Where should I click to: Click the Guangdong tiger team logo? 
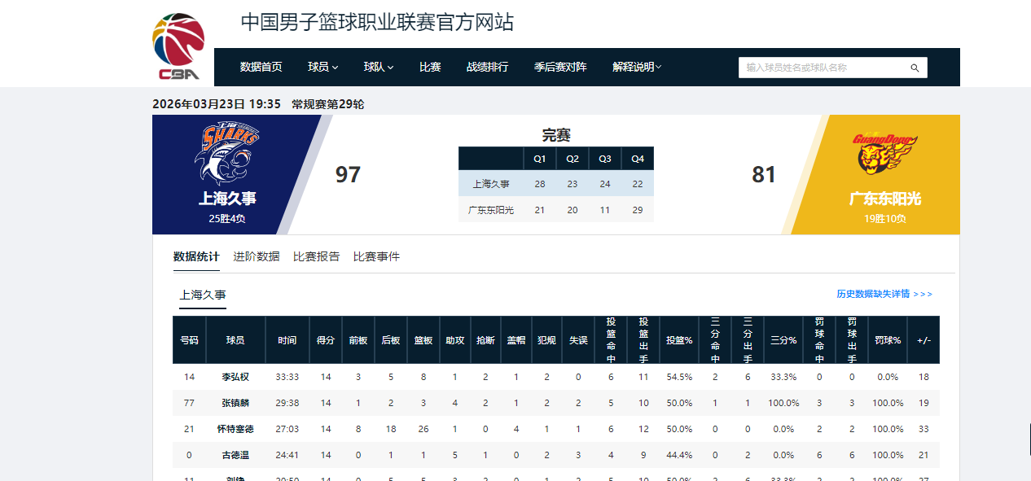click(x=885, y=155)
